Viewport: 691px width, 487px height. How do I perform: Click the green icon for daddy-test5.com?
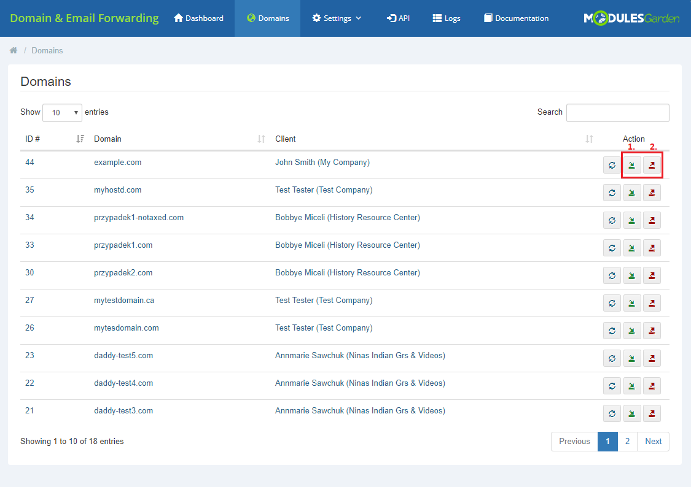click(632, 359)
